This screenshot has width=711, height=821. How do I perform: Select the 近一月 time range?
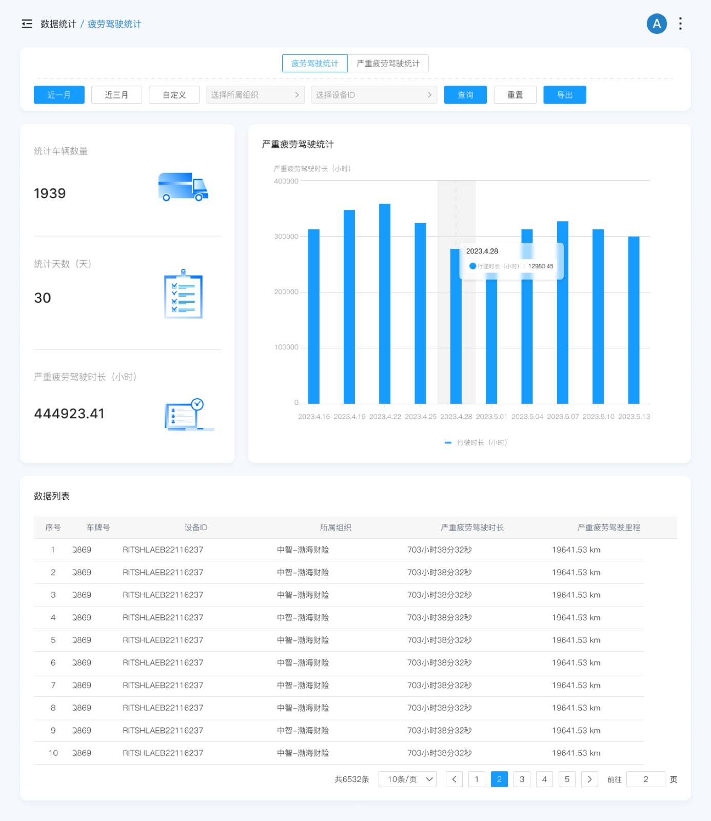pyautogui.click(x=59, y=95)
